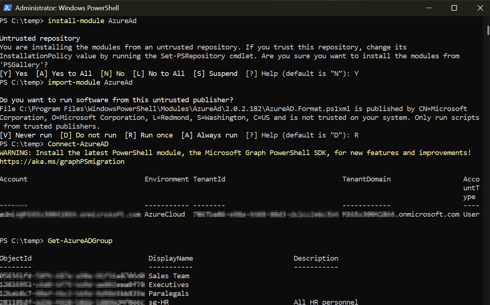
Task: Click the 'TenantId' column header
Action: (209, 179)
